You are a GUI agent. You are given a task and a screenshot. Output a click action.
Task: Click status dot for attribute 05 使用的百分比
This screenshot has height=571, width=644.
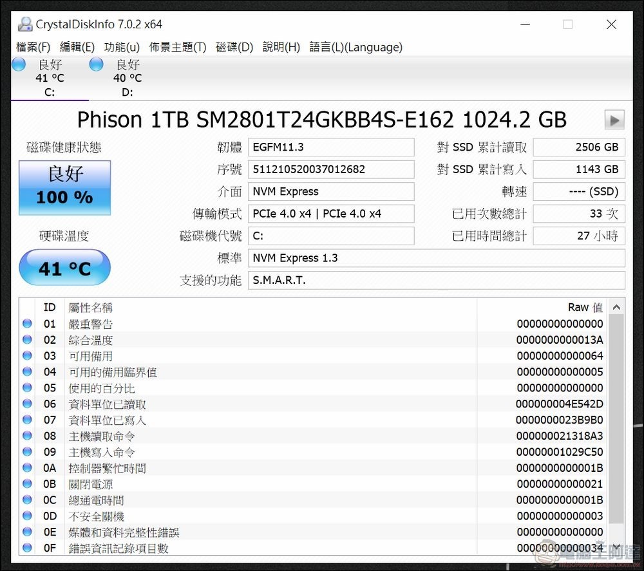pos(28,388)
